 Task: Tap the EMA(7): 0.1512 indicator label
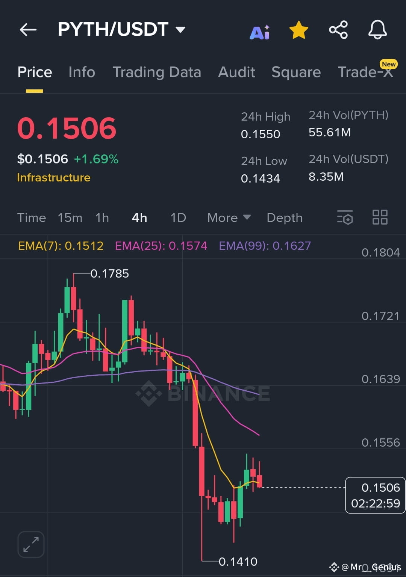[x=61, y=246]
